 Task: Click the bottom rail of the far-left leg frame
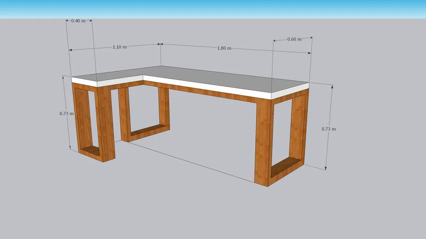coord(90,153)
